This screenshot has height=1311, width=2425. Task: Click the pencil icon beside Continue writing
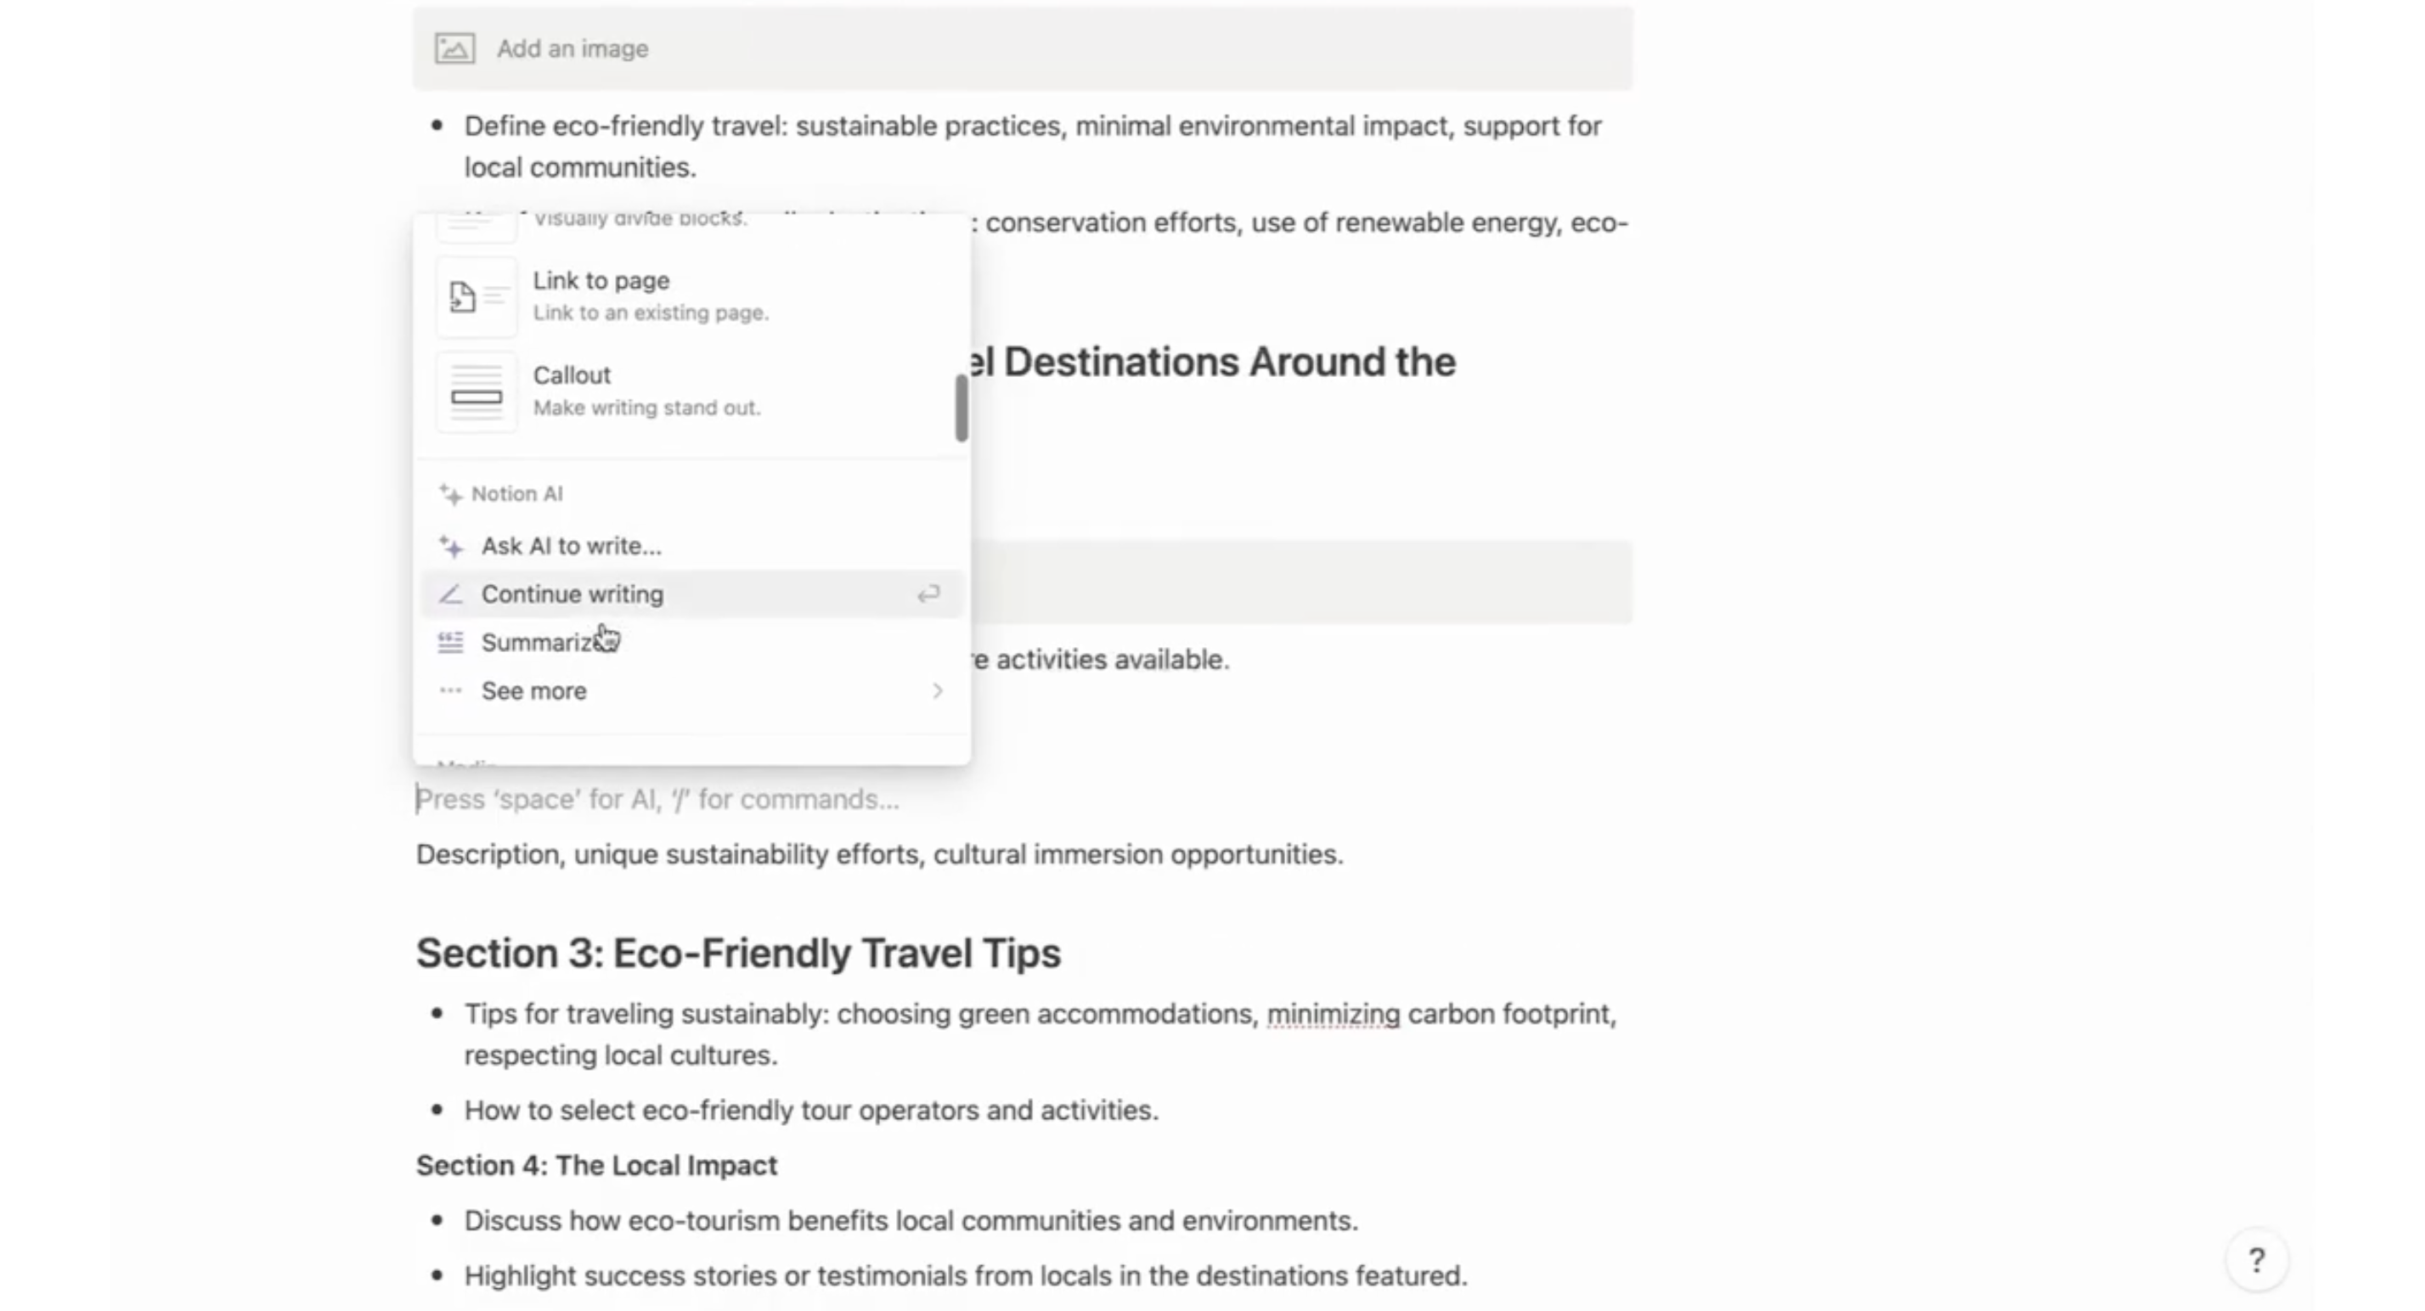(x=451, y=595)
